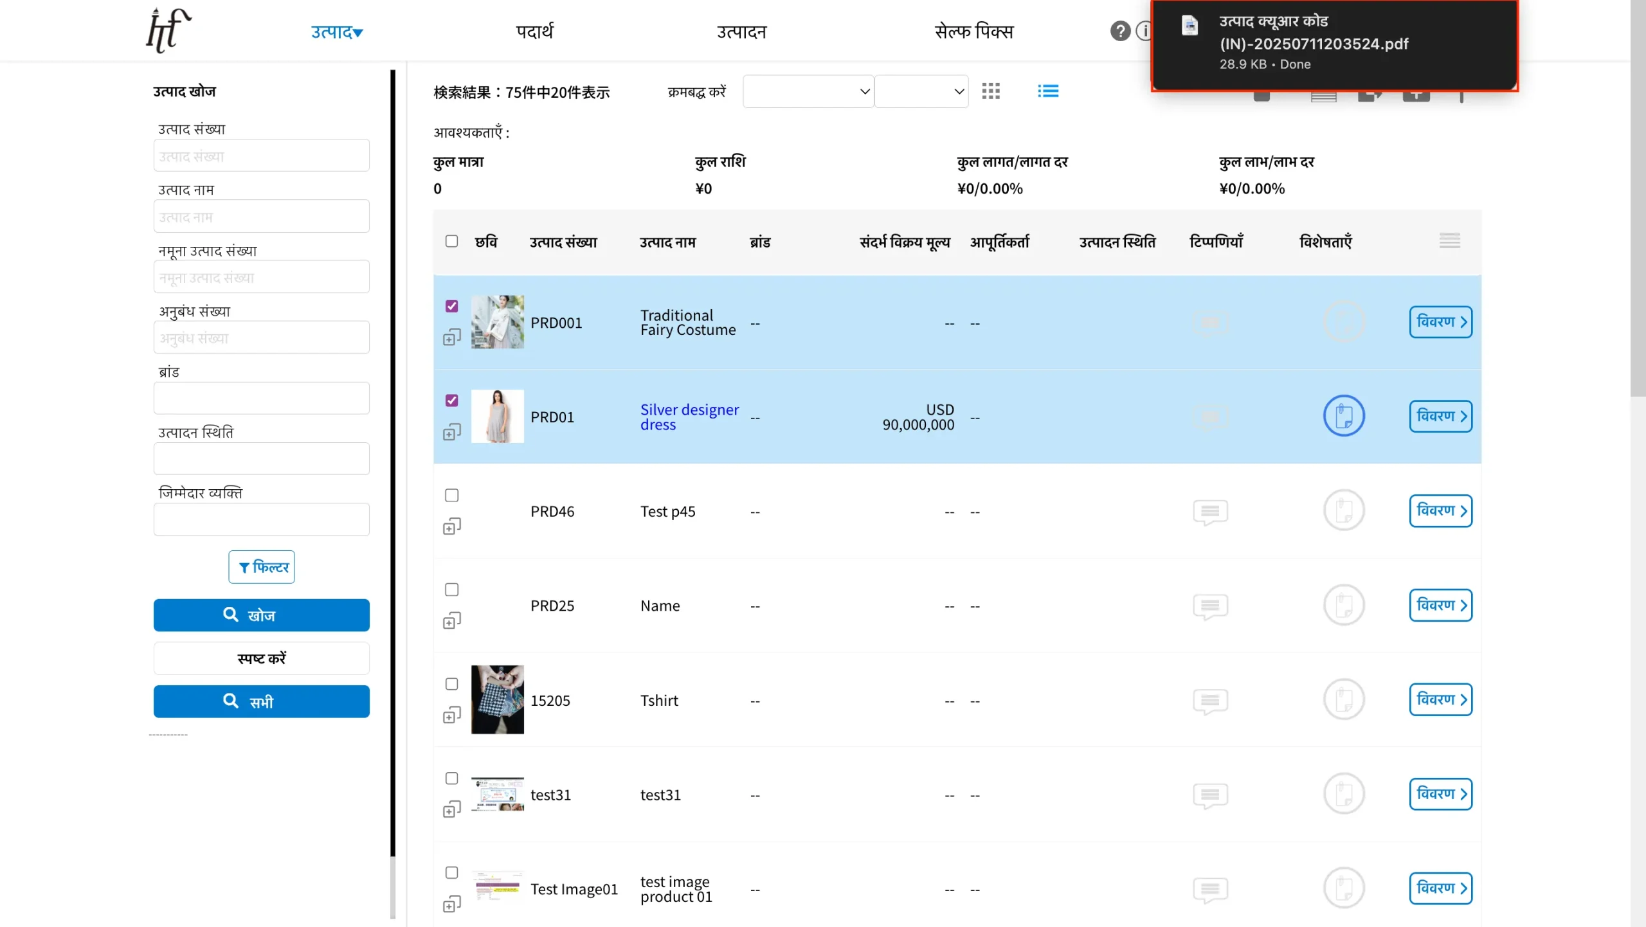Click duplicate icon for PRD01 row
The image size is (1646, 927).
[x=452, y=431]
